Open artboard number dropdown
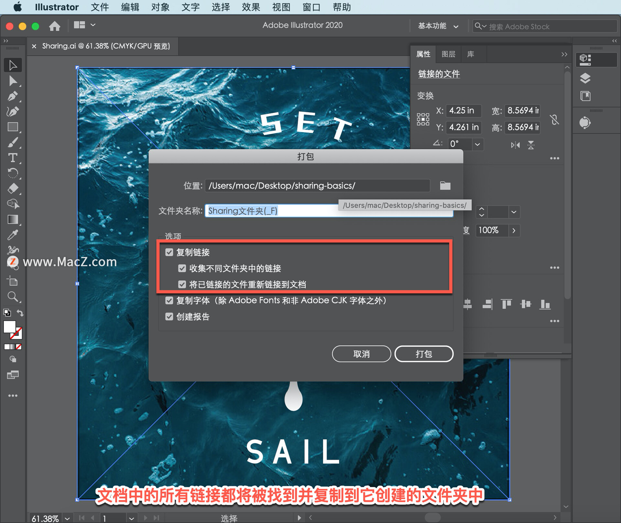Image resolution: width=621 pixels, height=523 pixels. coord(131,518)
